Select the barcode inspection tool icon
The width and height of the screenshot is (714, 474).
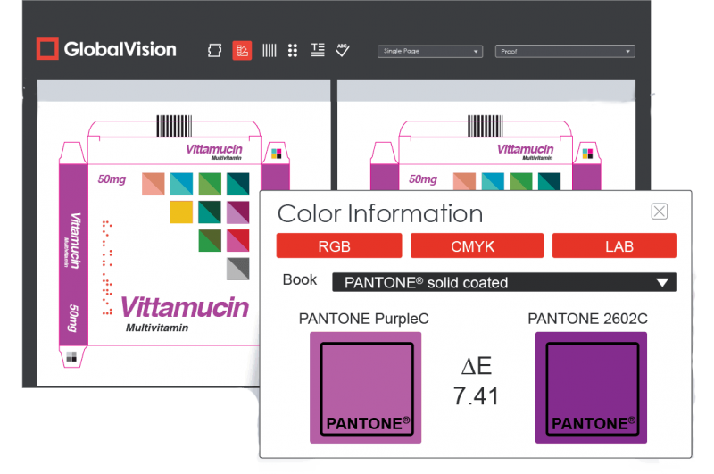pyautogui.click(x=269, y=51)
